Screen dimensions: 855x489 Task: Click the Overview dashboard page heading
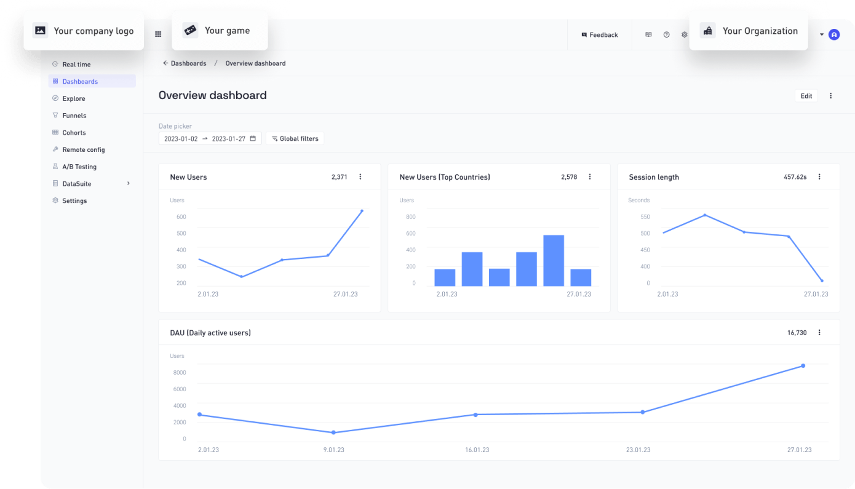coord(213,95)
